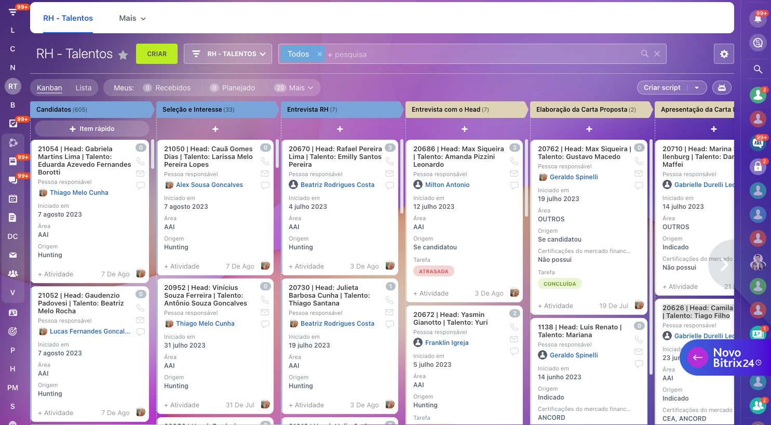This screenshot has width=771, height=425.
Task: Open the Criar script dropdown arrow
Action: point(697,88)
